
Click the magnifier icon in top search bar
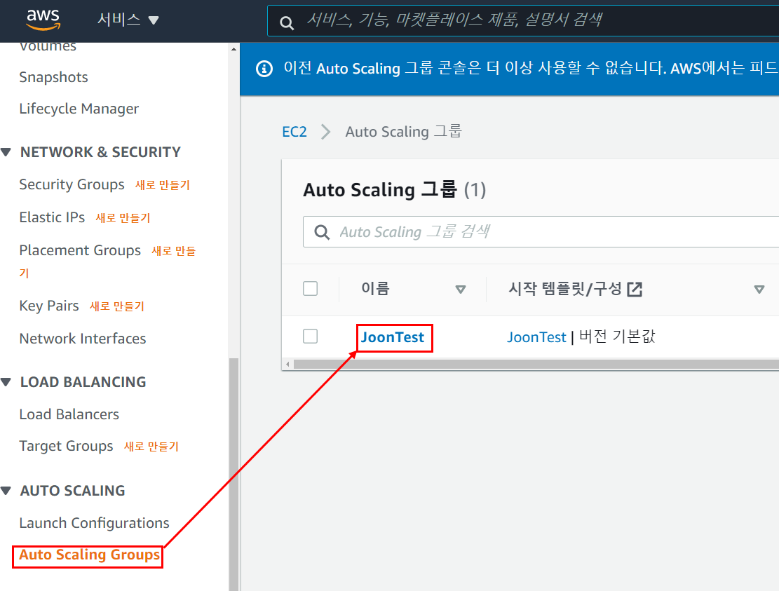click(287, 22)
